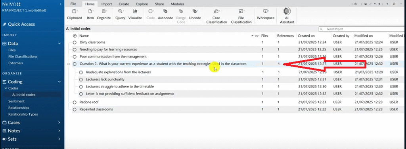
Task: Click the code circle for Lecturers lack punctuality
Action: pyautogui.click(x=81, y=80)
